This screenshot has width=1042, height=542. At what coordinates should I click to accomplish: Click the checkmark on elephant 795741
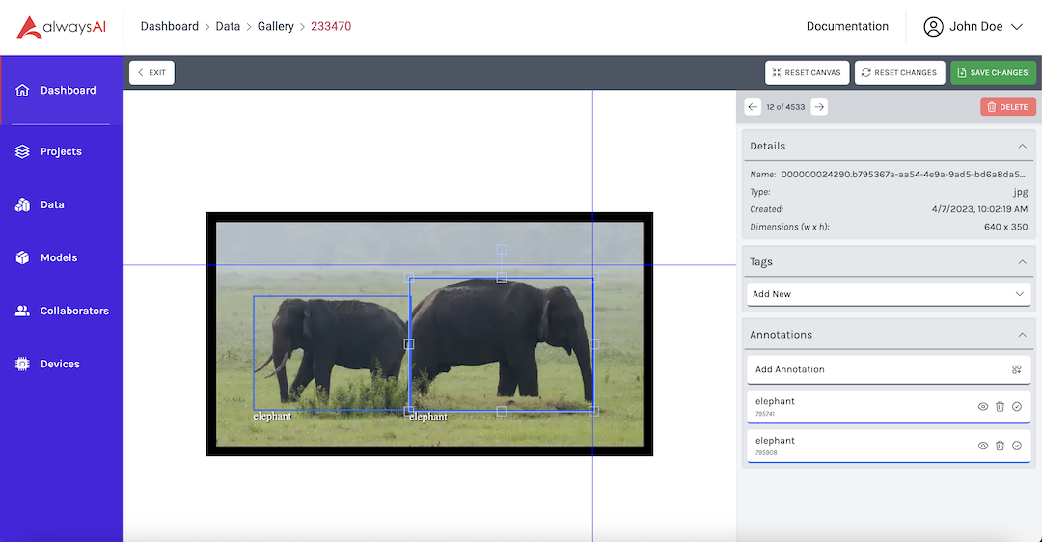pyautogui.click(x=1017, y=407)
